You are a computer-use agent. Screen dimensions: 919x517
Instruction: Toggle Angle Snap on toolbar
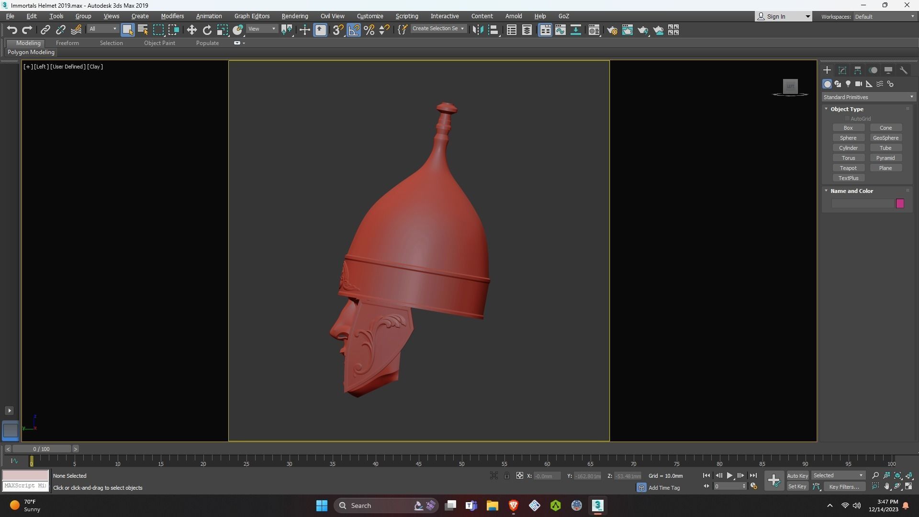click(354, 30)
